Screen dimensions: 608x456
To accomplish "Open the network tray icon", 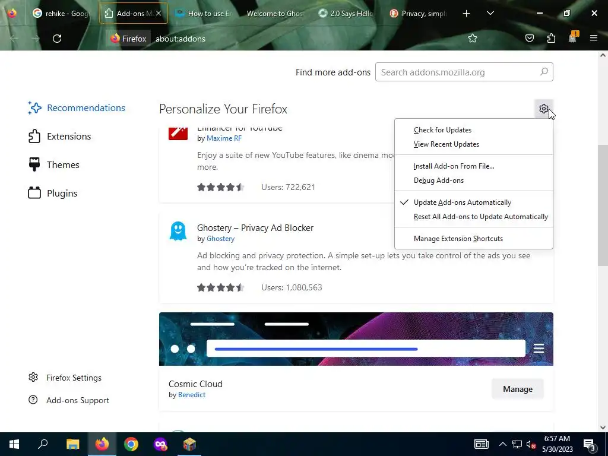I will click(x=517, y=444).
